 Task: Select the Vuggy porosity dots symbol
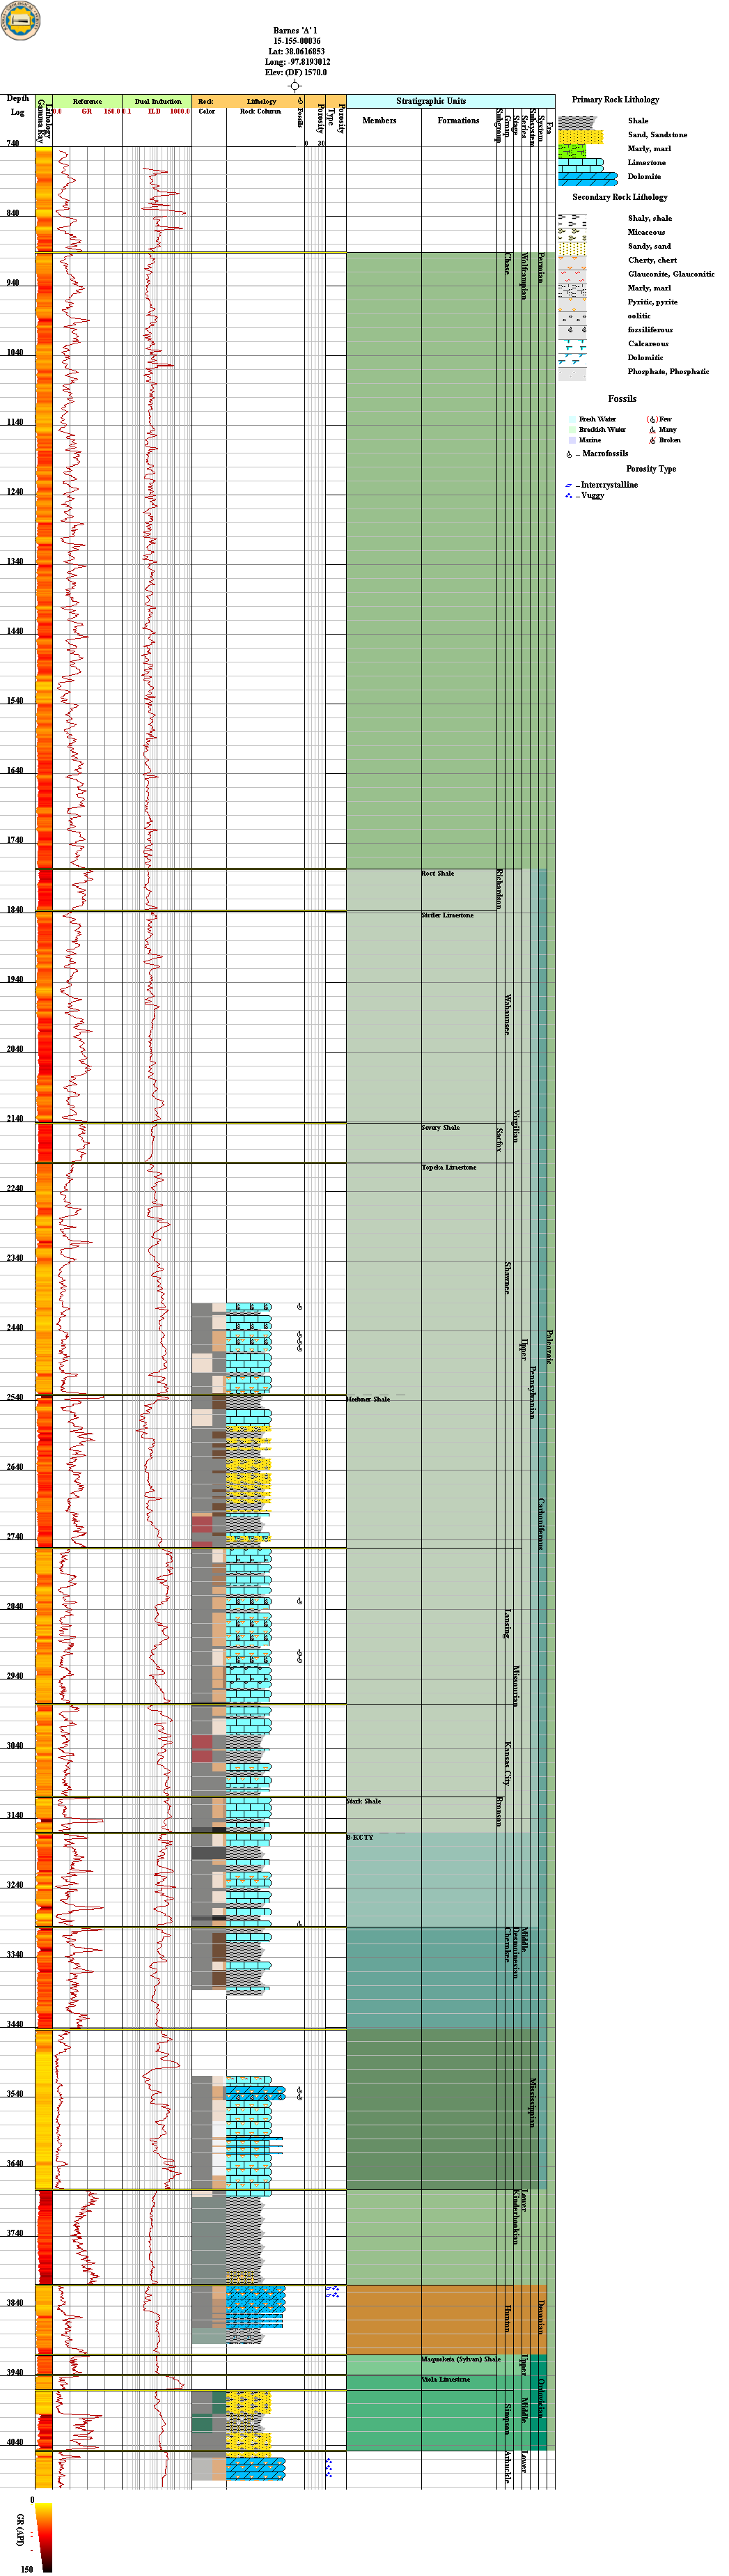(x=569, y=495)
